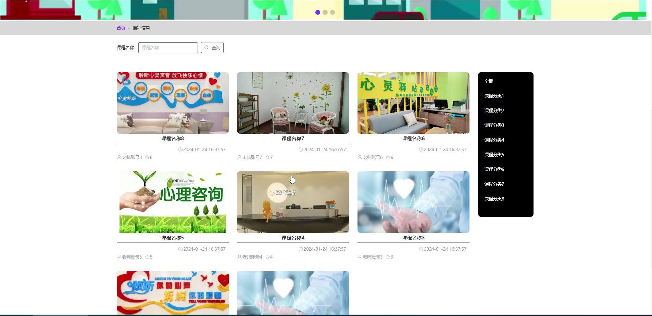Screen dimensions: 652x316
Task: Click the 老师账号8 teacher name
Action: tap(132, 157)
